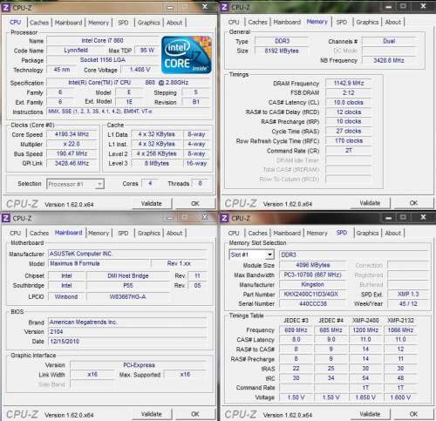
Task: Click OK in the Mainboard window
Action: pos(195,414)
